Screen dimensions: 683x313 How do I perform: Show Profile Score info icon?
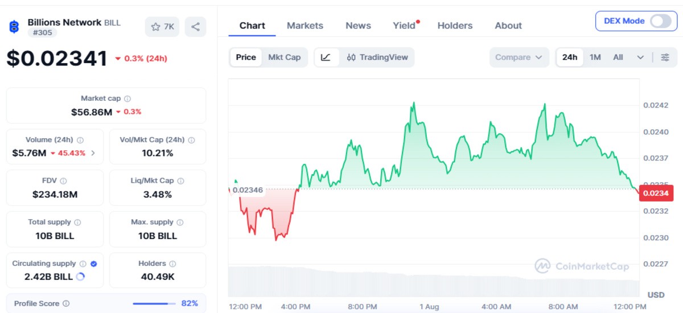[66, 304]
